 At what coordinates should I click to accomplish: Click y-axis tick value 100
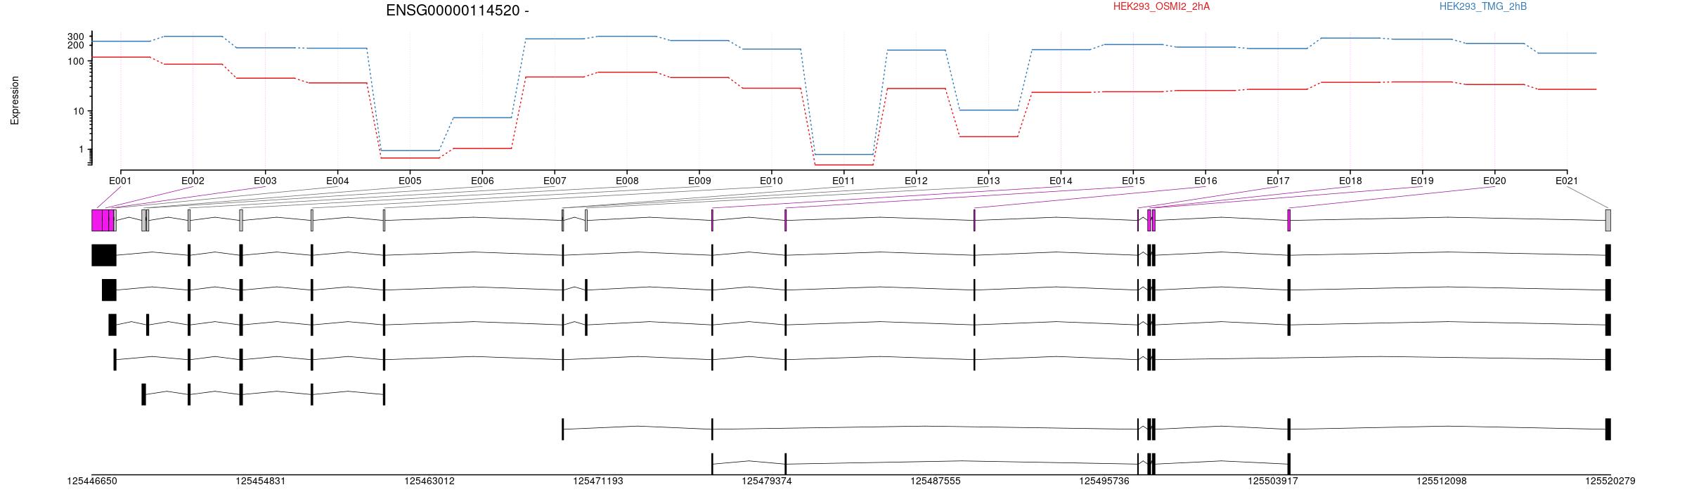[x=76, y=61]
